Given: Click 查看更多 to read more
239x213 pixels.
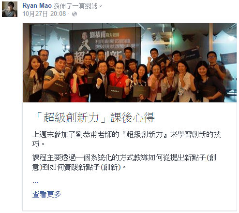Looking at the screenshot, I should pos(46,194).
